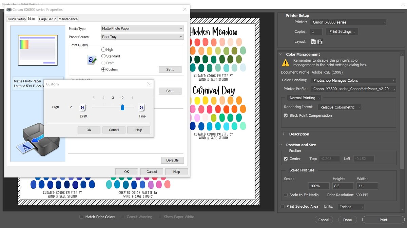Collapse the Color Management section
The width and height of the screenshot is (407, 228).
pyautogui.click(x=281, y=54)
